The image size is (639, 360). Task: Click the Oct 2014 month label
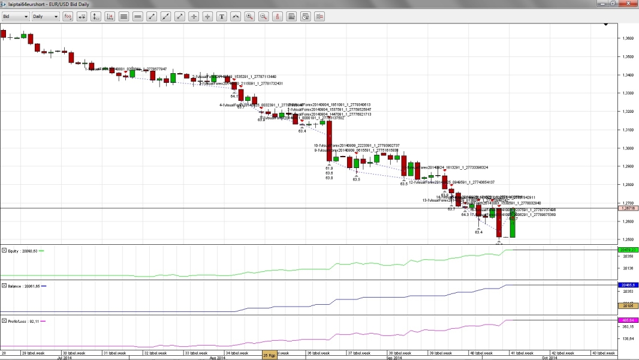pos(549,358)
